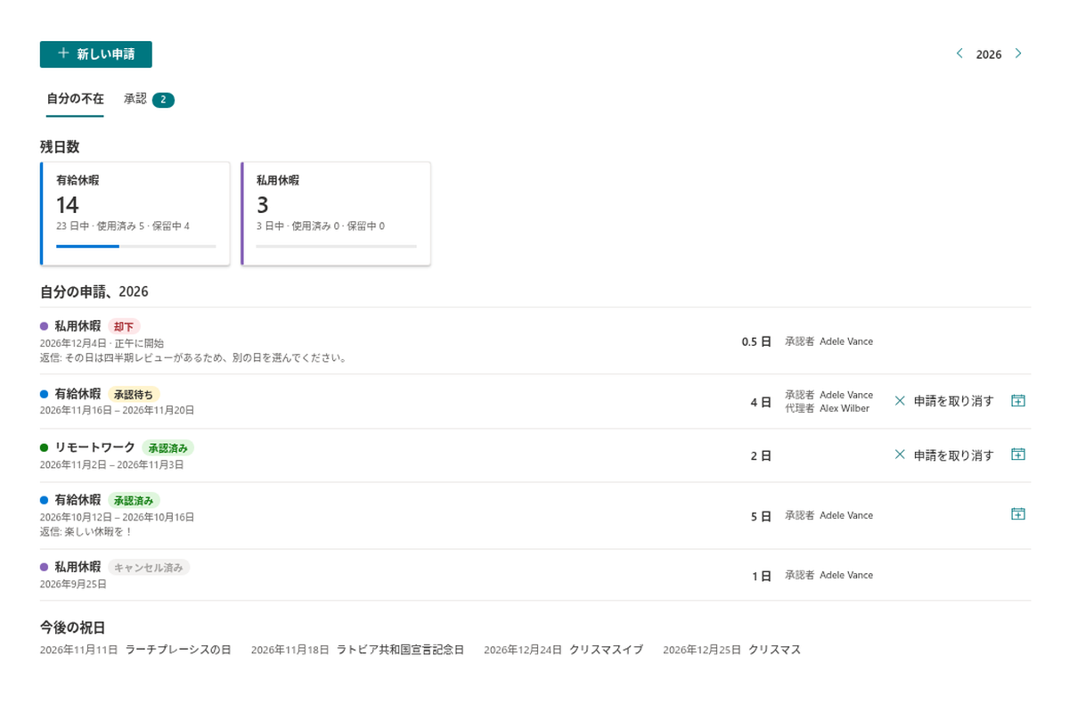
Task: Click the 新しい申請 button
Action: [x=96, y=54]
